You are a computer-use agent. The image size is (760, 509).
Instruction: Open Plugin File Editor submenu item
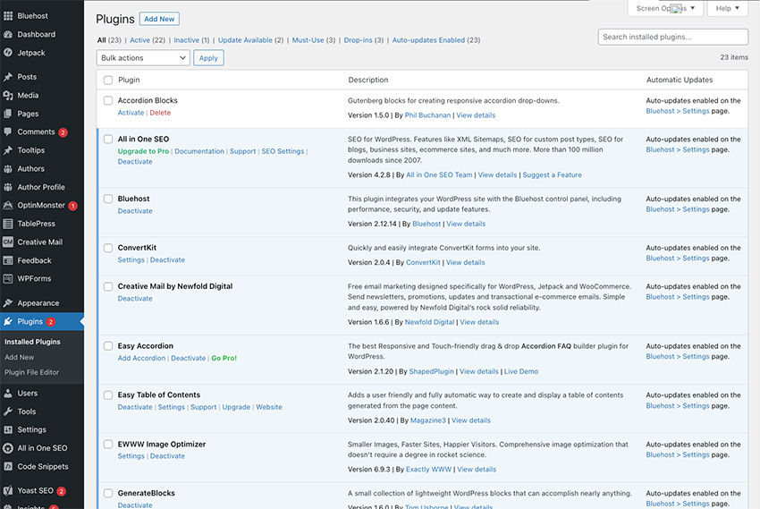pos(31,372)
